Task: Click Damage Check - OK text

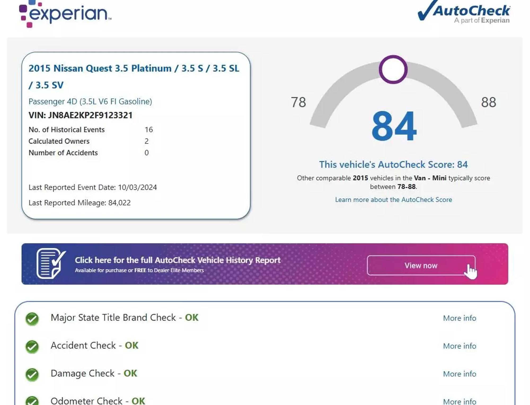Action: click(x=94, y=373)
